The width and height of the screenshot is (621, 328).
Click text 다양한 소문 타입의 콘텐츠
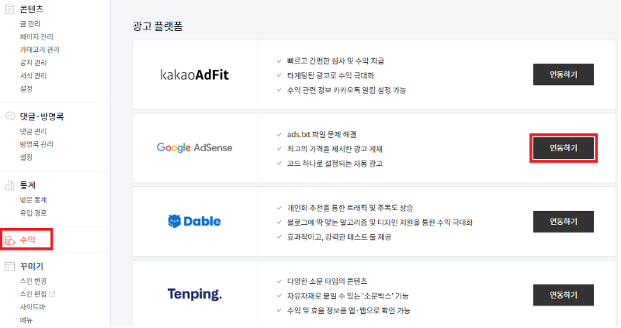coord(327,281)
